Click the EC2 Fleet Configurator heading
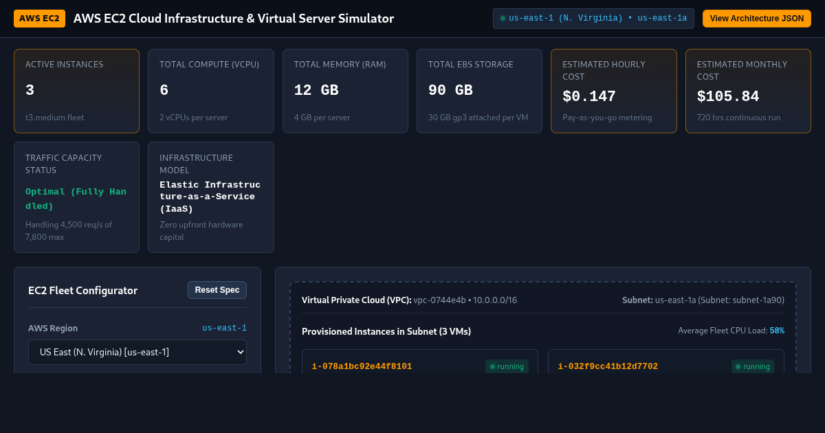This screenshot has width=825, height=433. (x=82, y=291)
